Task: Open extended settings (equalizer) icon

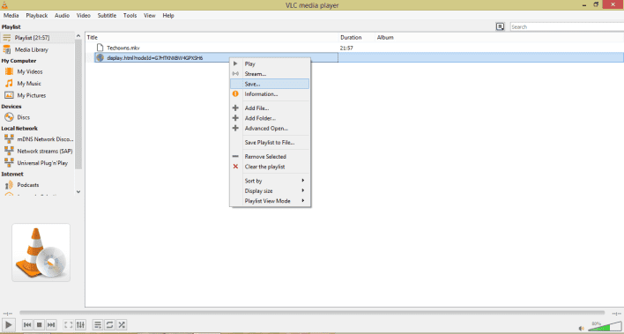Action: (x=80, y=325)
